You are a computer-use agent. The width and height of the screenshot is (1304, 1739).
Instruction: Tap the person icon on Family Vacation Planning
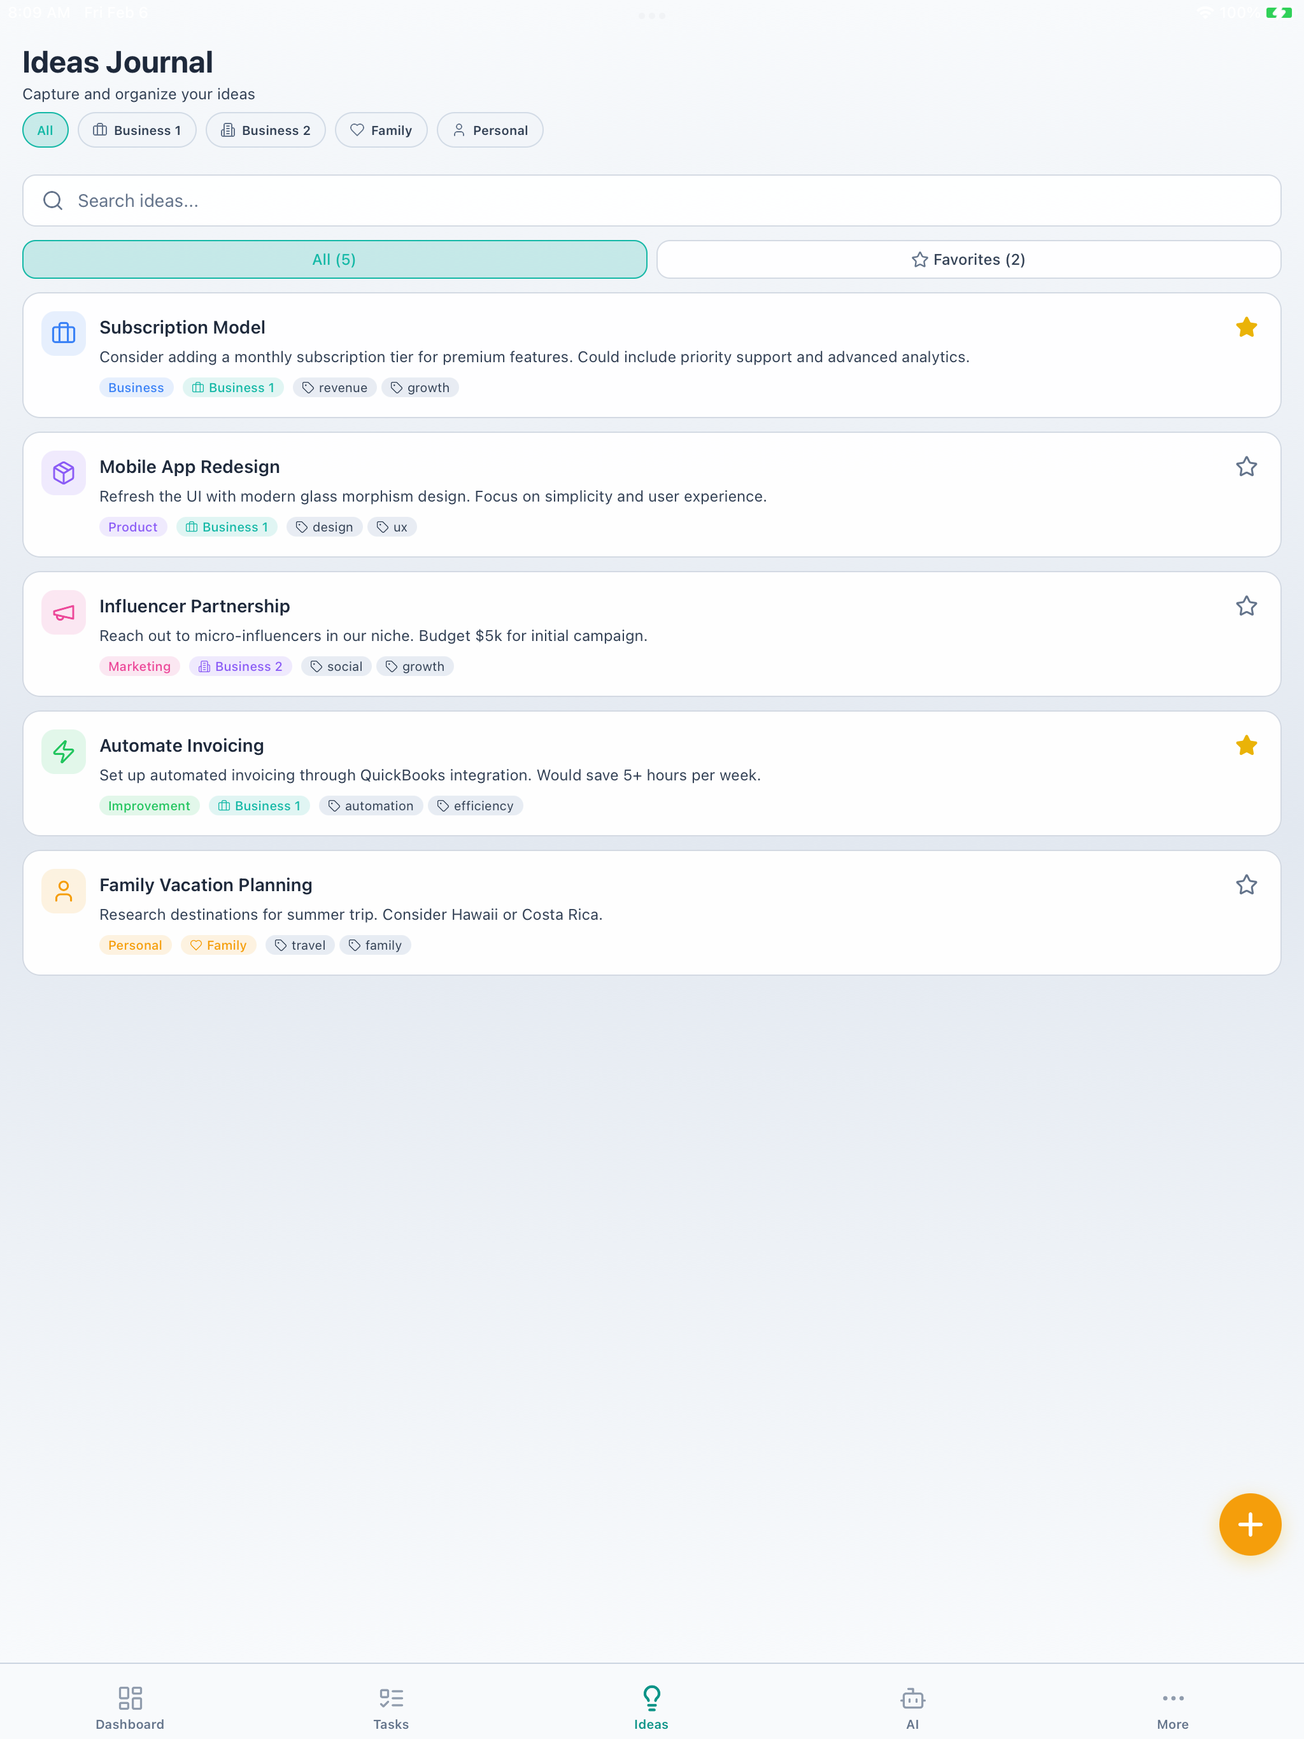point(64,891)
